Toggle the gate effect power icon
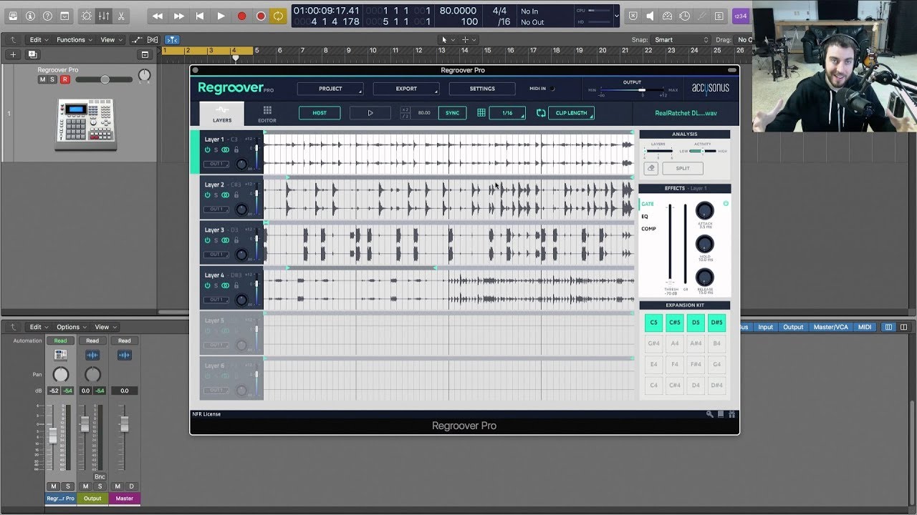Screen dimensions: 917x515 pyautogui.click(x=726, y=204)
